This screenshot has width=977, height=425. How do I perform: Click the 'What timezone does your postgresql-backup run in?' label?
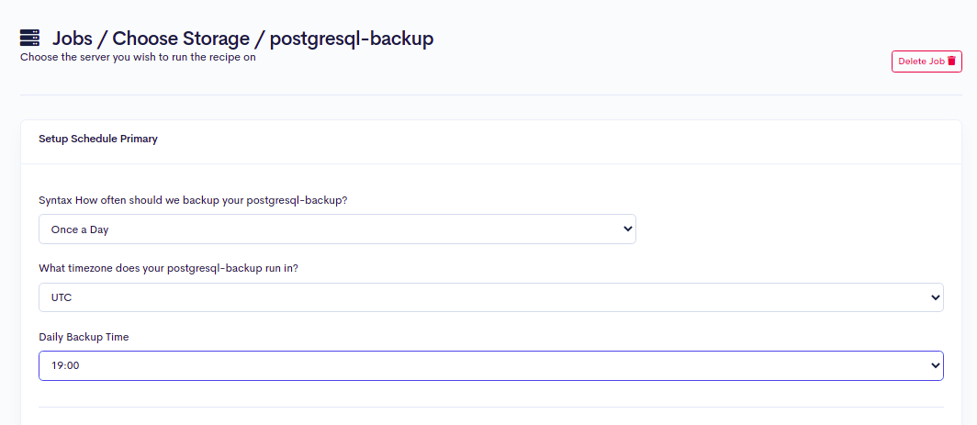pyautogui.click(x=181, y=269)
